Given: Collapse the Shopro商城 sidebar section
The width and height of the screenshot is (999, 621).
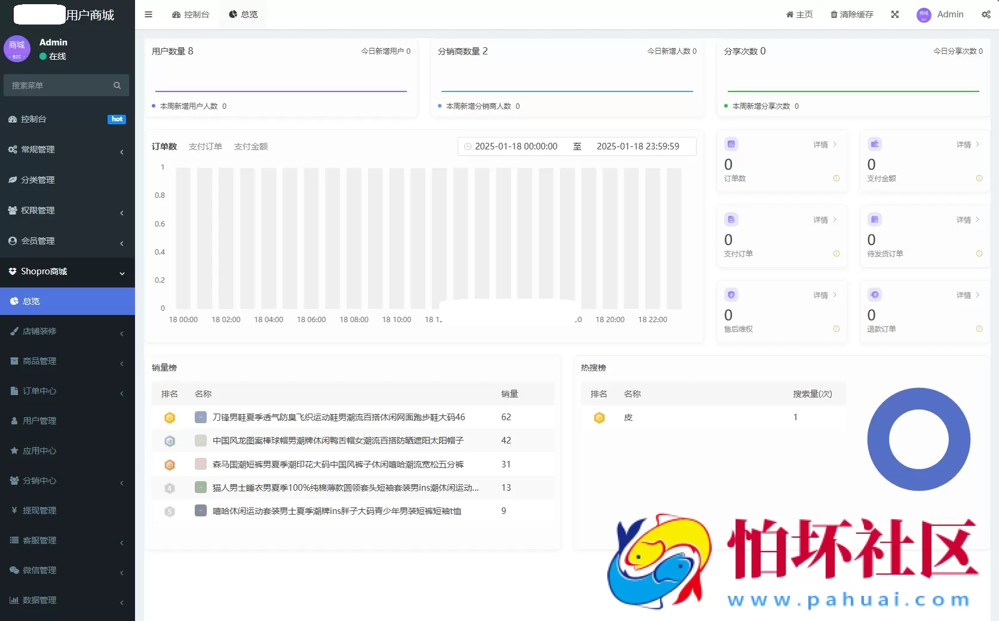Looking at the screenshot, I should [x=66, y=271].
